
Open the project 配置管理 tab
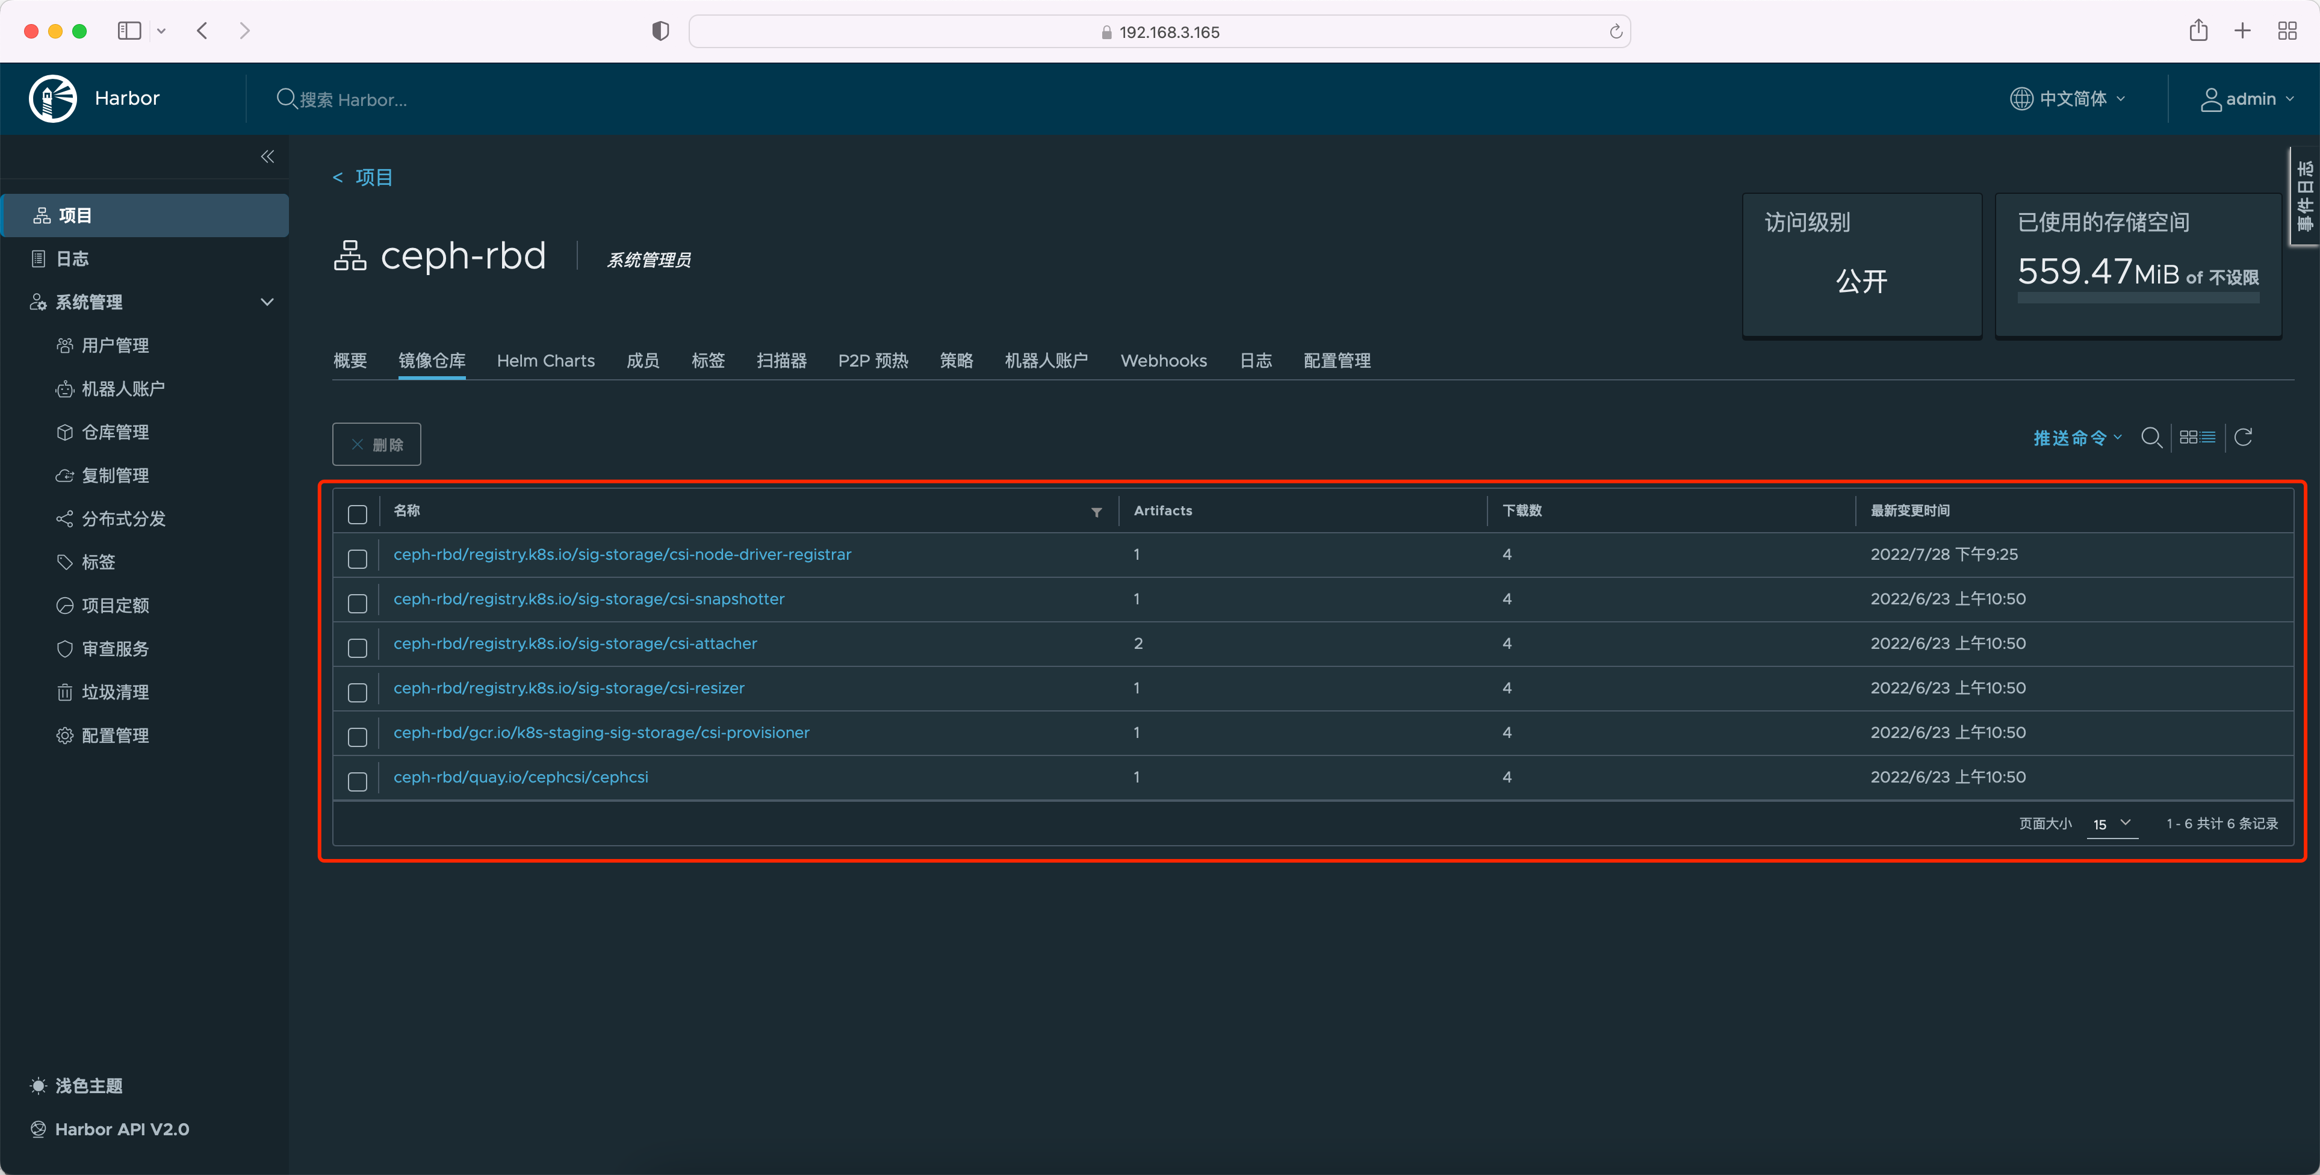tap(1338, 360)
